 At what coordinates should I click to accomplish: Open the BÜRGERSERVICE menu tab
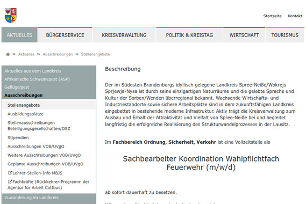[x=65, y=35]
